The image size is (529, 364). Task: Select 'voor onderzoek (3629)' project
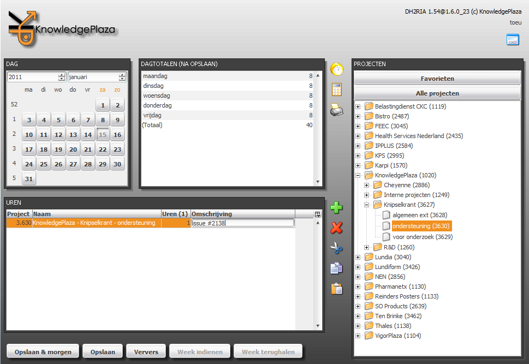(423, 237)
